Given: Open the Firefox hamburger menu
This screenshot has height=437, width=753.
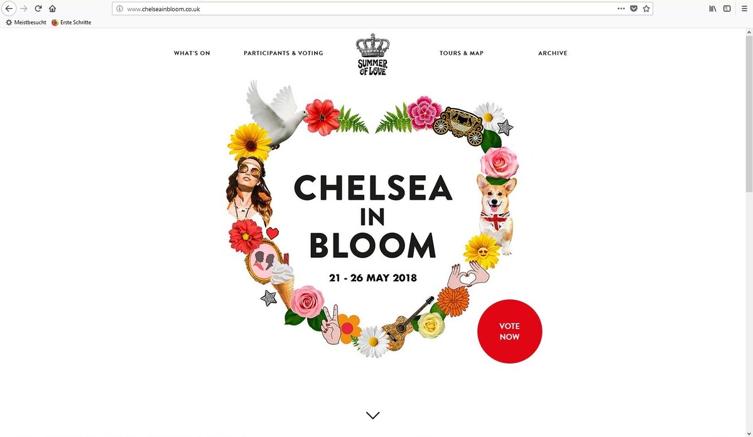Looking at the screenshot, I should 744,9.
